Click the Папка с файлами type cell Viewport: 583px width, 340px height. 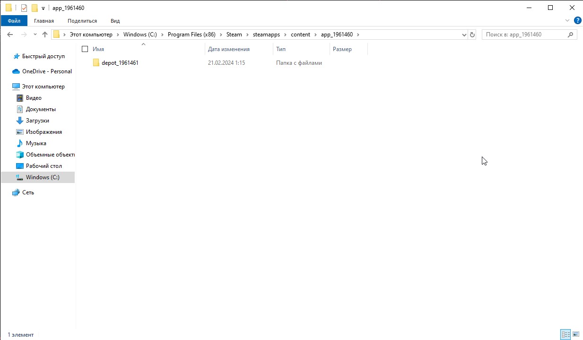tap(299, 63)
